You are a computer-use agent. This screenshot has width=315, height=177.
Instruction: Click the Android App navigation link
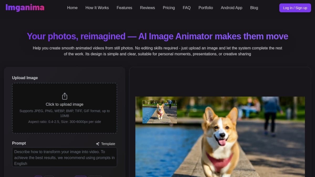click(x=231, y=8)
